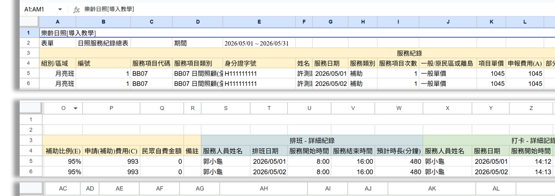The height and width of the screenshot is (196, 555).
Task: Click the 編號 header cell
Action: pyautogui.click(x=103, y=63)
